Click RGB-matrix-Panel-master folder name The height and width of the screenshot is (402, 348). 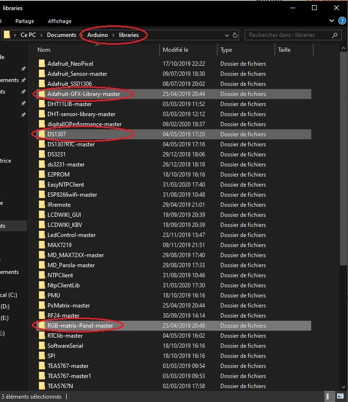click(x=80, y=326)
